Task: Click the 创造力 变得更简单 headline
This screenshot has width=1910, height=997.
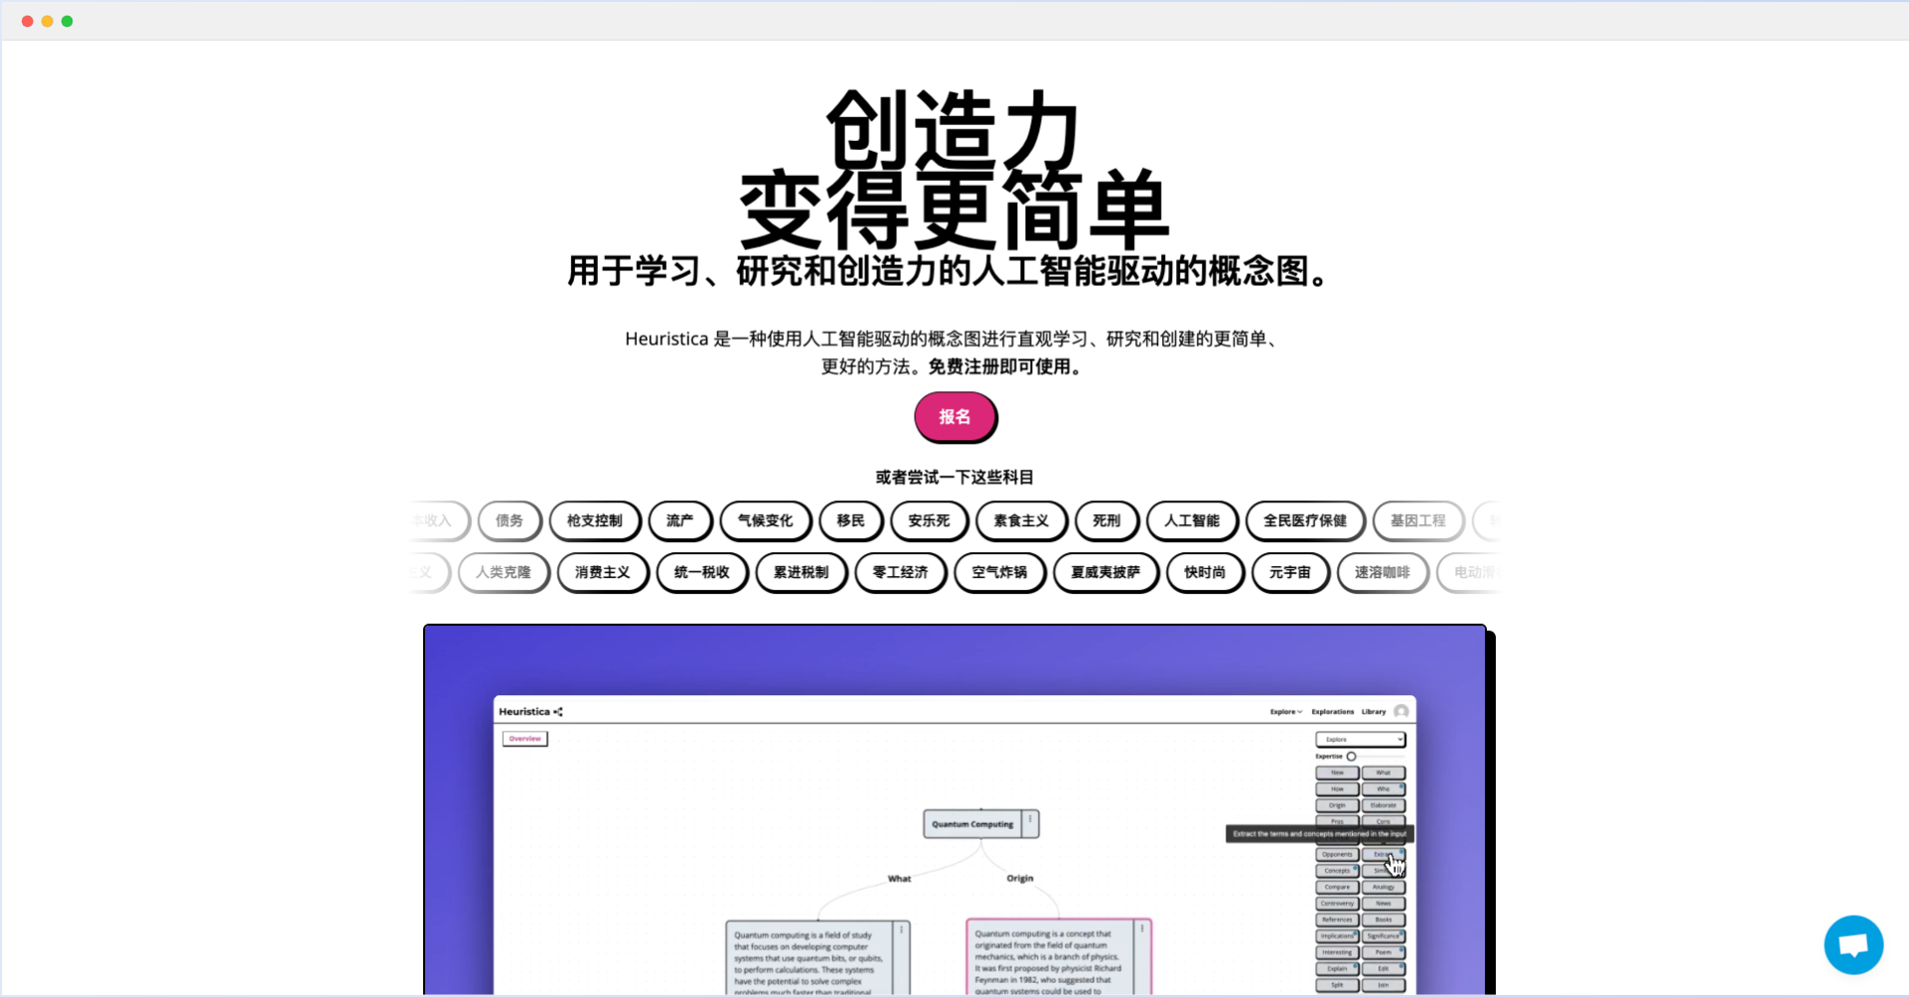Action: [955, 169]
